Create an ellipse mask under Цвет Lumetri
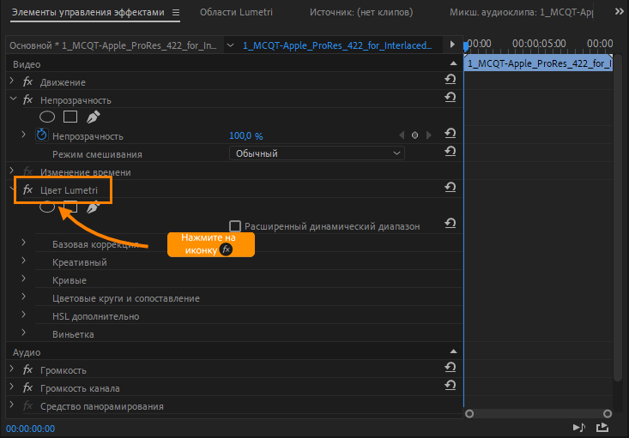 pos(47,207)
